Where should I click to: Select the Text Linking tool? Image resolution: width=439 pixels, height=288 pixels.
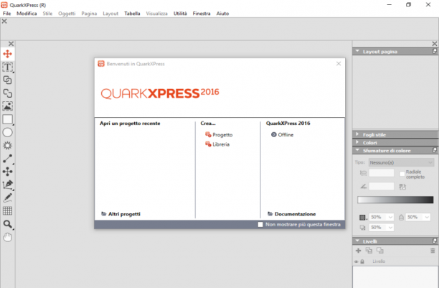click(8, 80)
